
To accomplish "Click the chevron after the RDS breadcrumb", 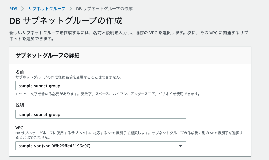I will (23, 8).
